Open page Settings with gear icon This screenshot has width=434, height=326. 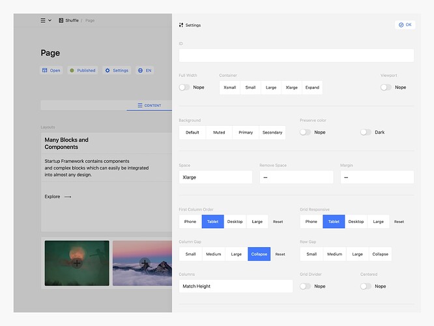(x=117, y=70)
